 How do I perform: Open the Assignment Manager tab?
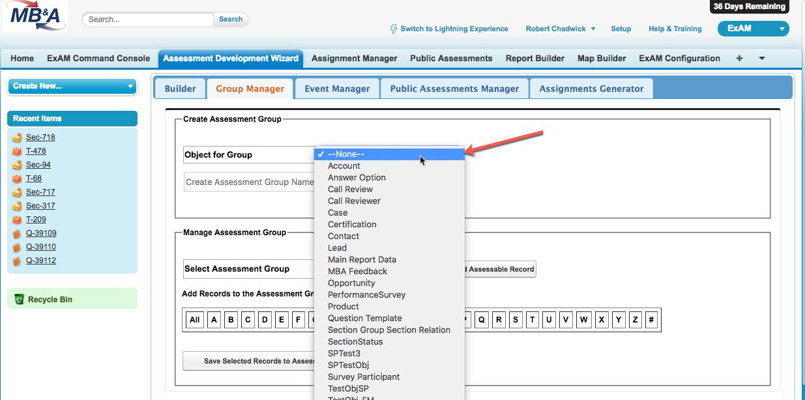[354, 58]
